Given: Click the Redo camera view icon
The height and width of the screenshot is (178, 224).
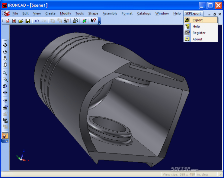Looking at the screenshot, I should click(x=5, y=127).
